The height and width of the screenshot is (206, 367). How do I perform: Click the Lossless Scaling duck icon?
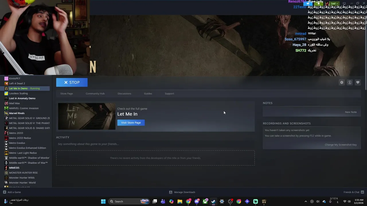tap(6, 93)
